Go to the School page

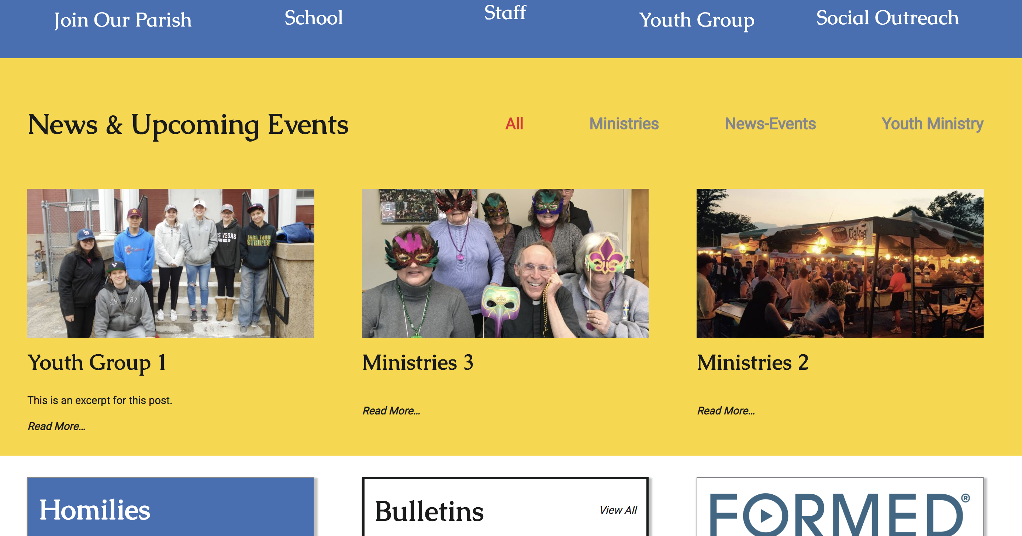click(313, 18)
